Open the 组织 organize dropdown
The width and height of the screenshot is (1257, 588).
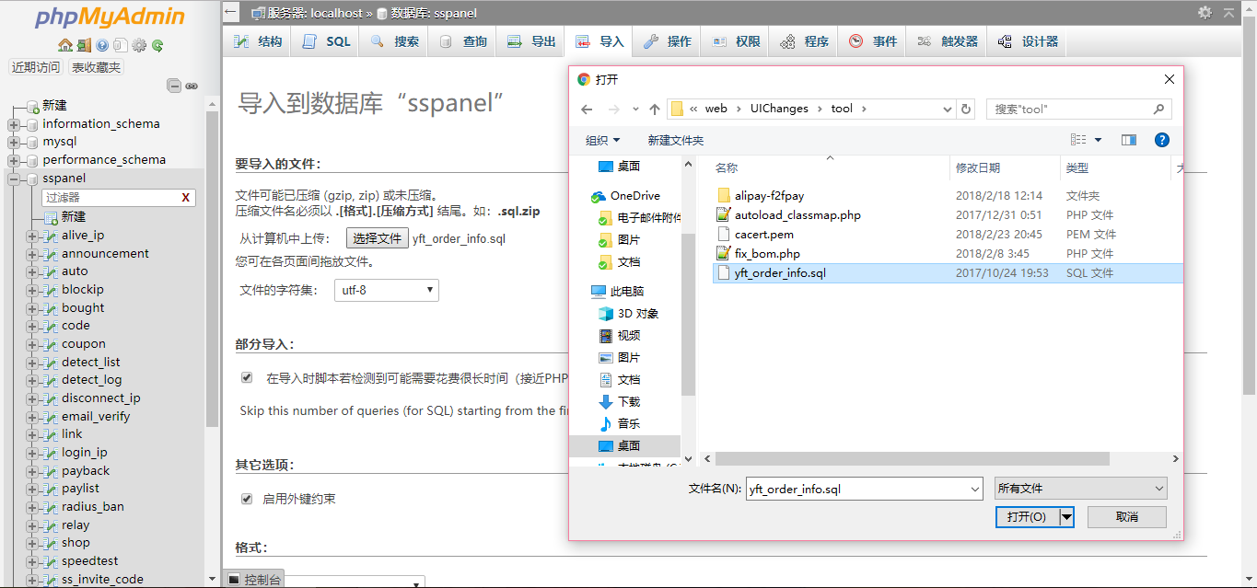pyautogui.click(x=602, y=140)
